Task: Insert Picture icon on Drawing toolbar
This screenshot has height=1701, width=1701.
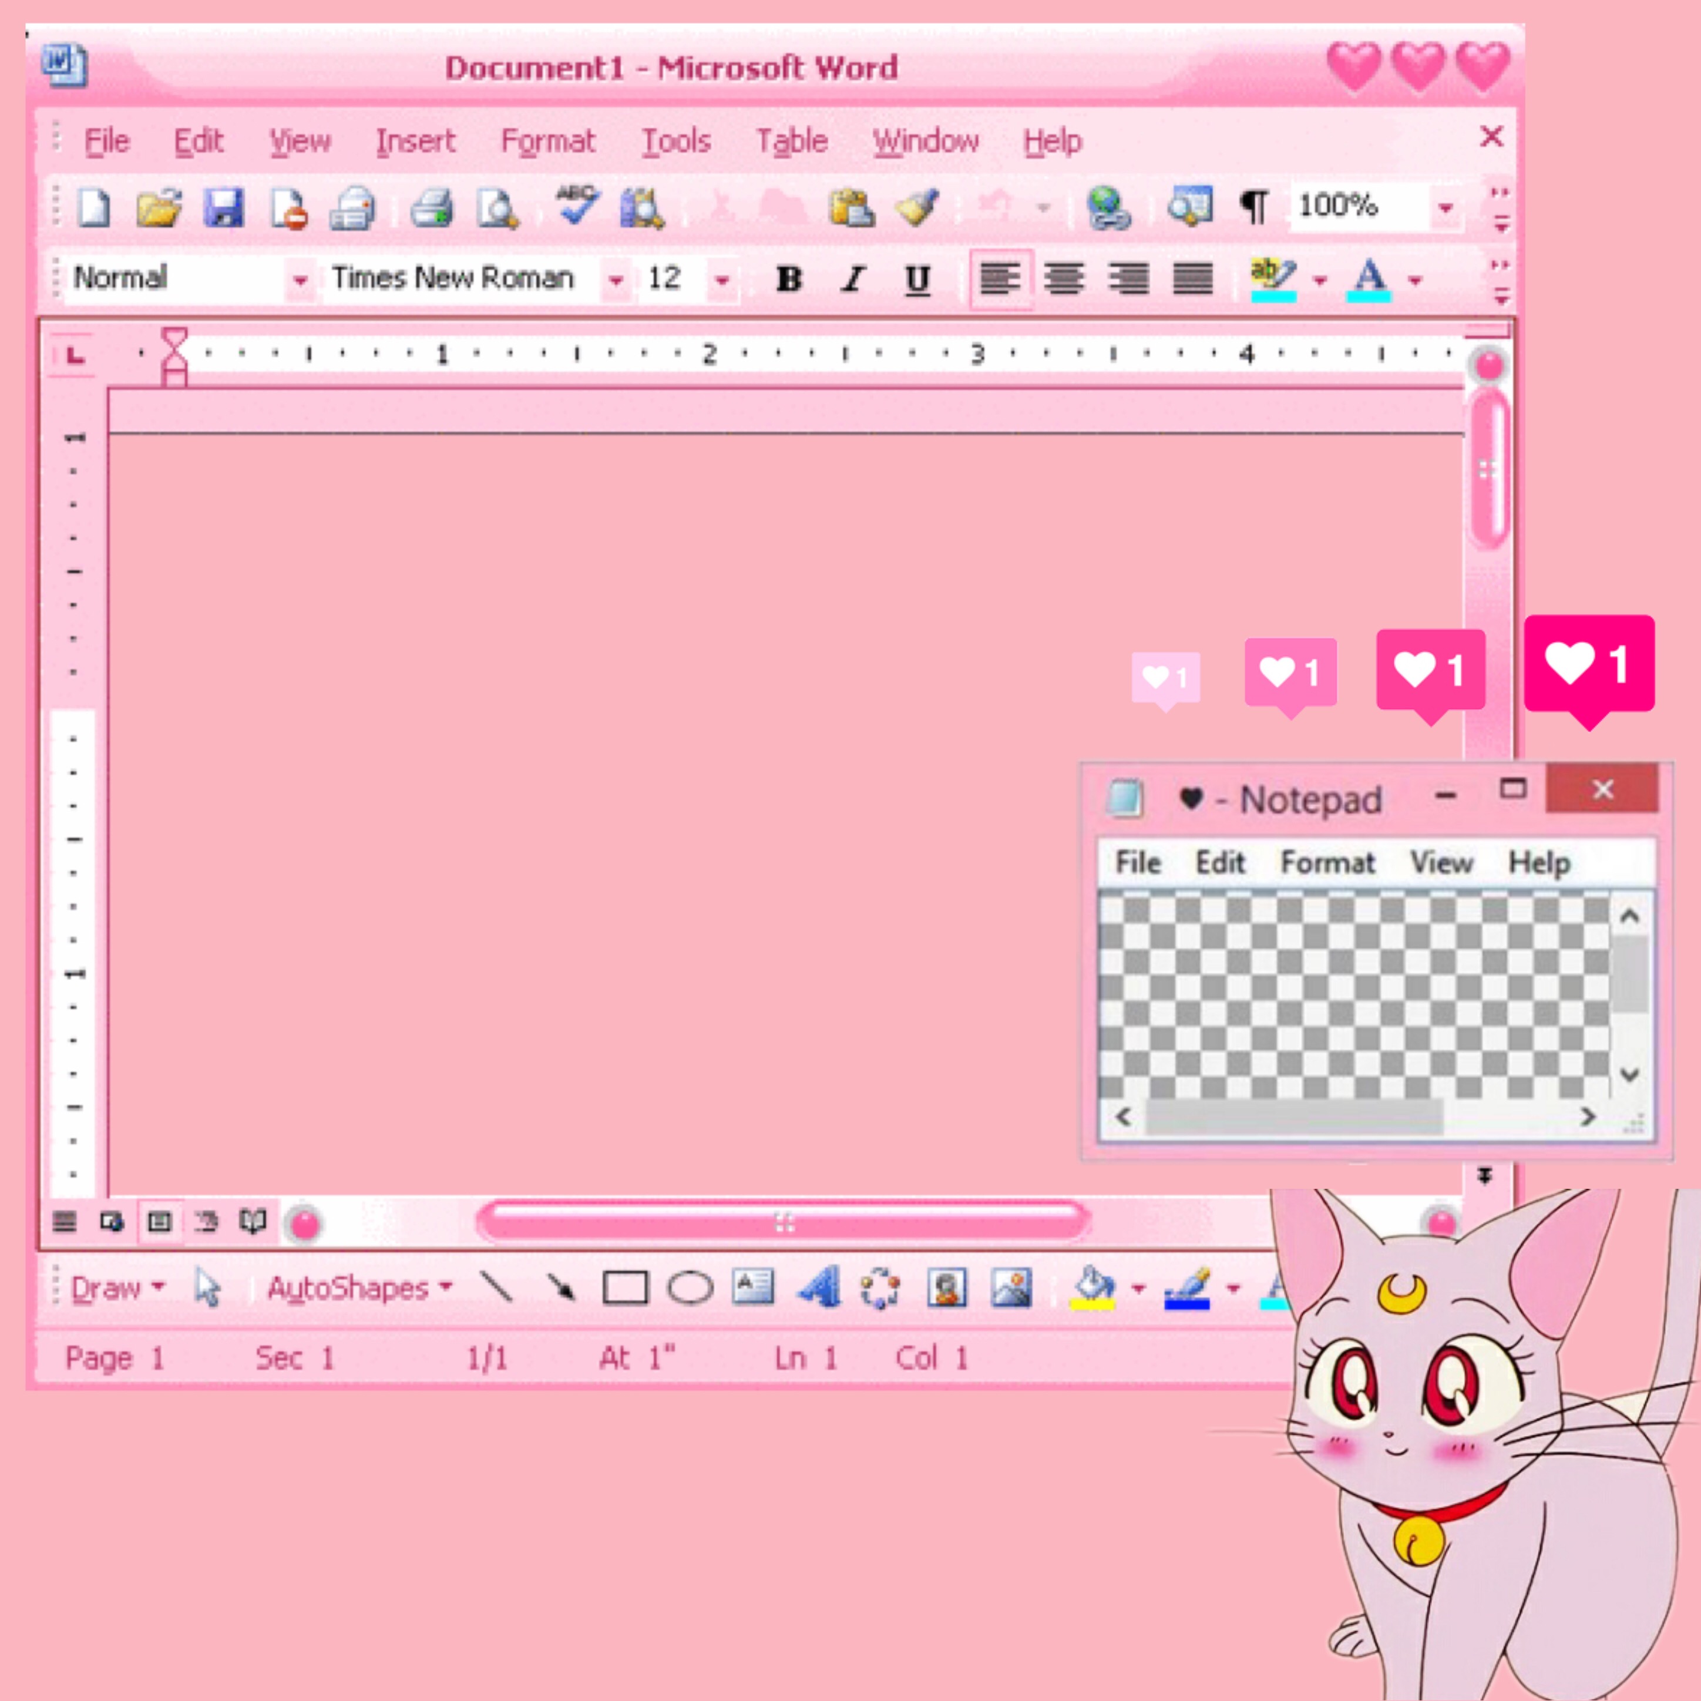Action: pyautogui.click(x=1011, y=1288)
